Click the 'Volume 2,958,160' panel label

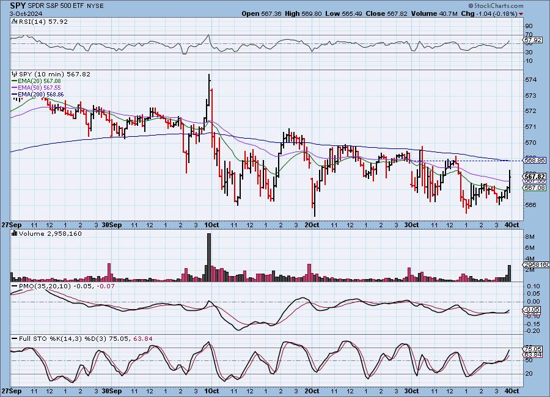(x=50, y=233)
